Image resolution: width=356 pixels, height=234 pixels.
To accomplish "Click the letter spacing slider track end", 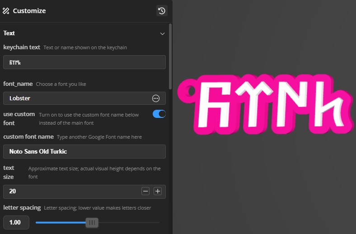I will (x=159, y=222).
